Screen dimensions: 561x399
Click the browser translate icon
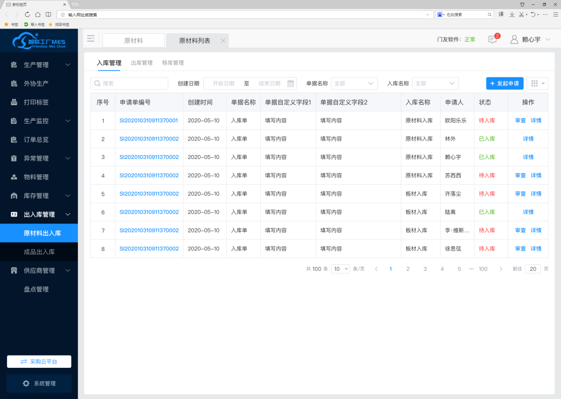(x=501, y=14)
